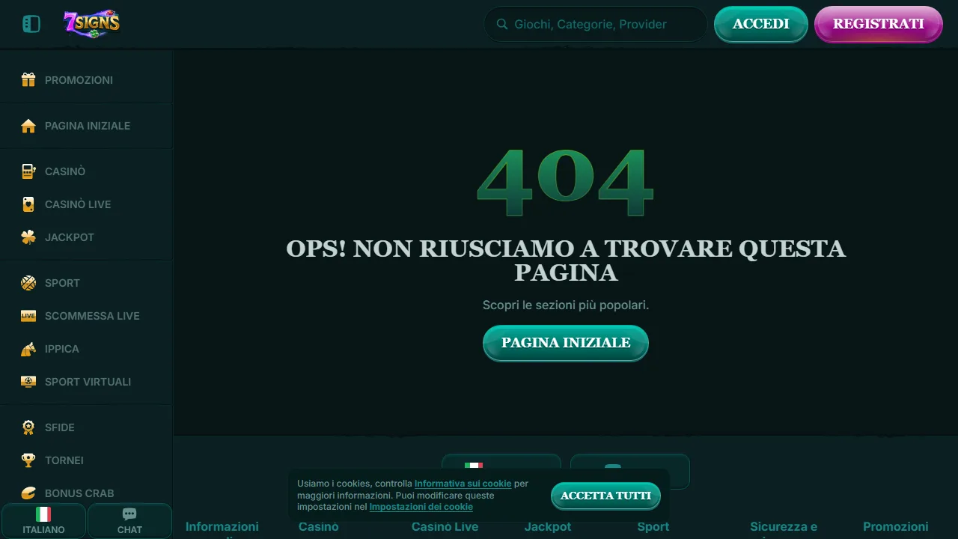Focus the Giochi, Categorie, Provider search field
The height and width of the screenshot is (539, 958).
coord(596,24)
